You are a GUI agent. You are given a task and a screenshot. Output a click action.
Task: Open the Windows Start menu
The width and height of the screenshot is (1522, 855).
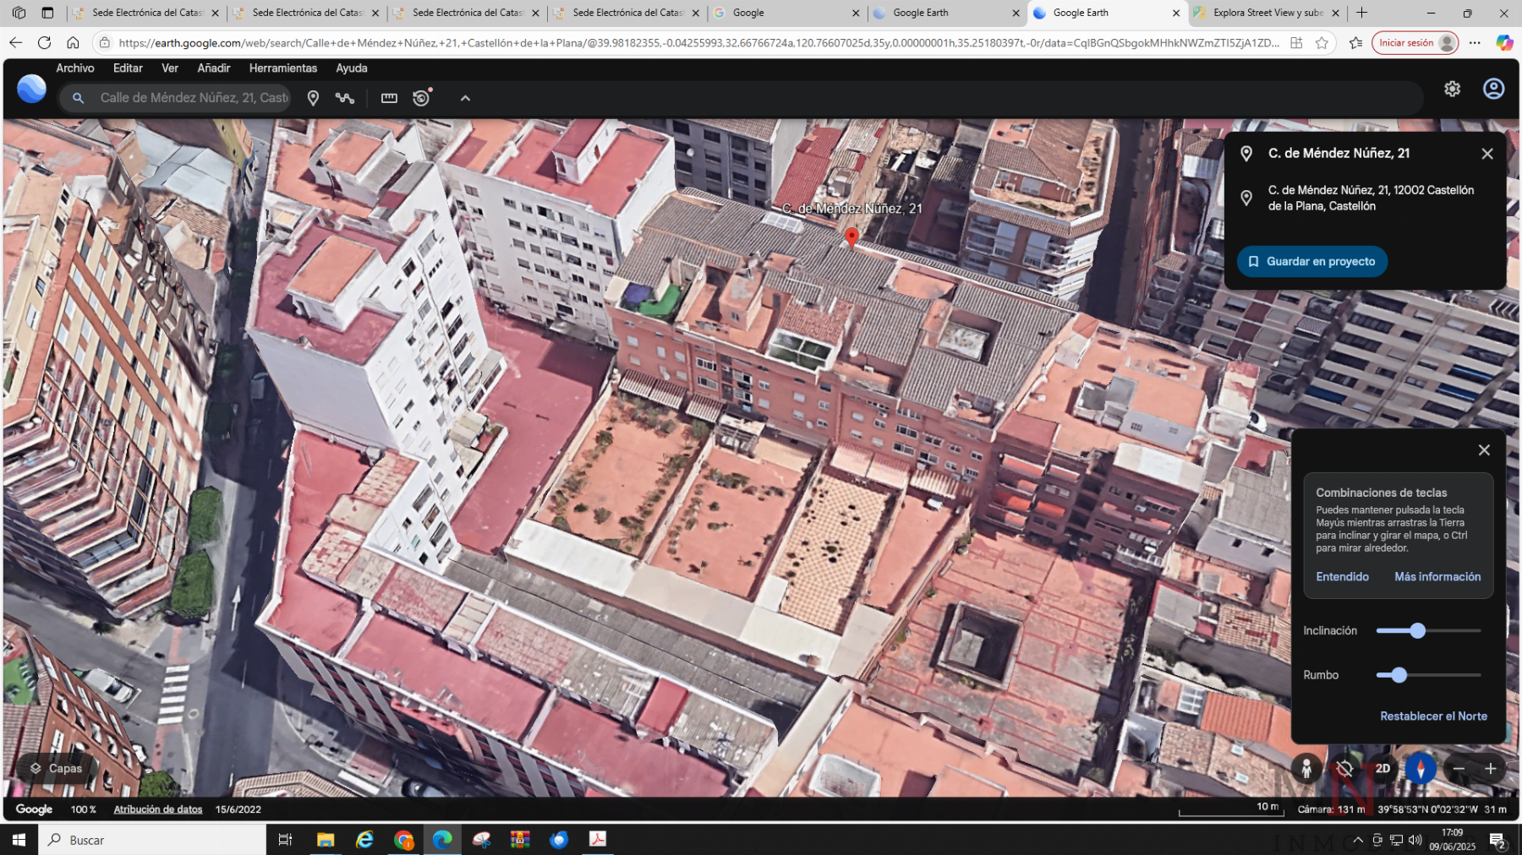coord(19,840)
